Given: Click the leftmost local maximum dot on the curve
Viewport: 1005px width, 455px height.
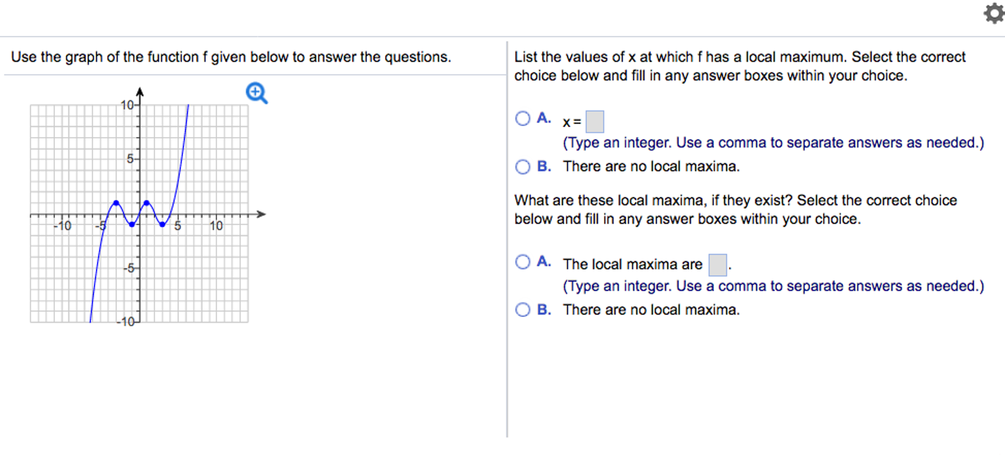Looking at the screenshot, I should pyautogui.click(x=116, y=203).
